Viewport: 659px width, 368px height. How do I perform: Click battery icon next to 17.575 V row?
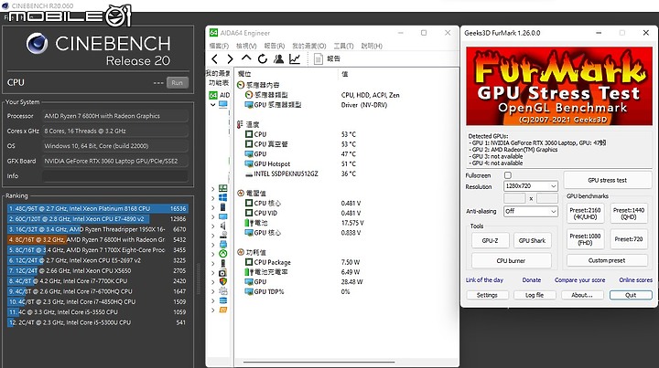248,223
